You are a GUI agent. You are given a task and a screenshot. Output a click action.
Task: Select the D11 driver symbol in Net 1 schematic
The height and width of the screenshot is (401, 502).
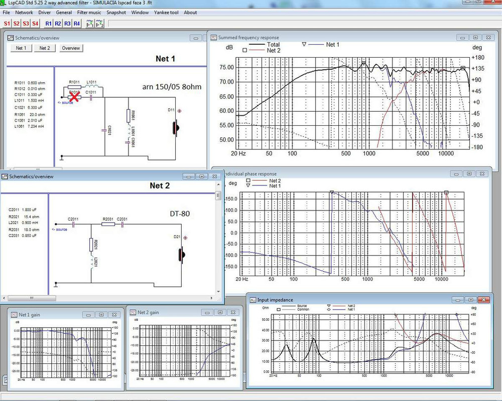176,128
